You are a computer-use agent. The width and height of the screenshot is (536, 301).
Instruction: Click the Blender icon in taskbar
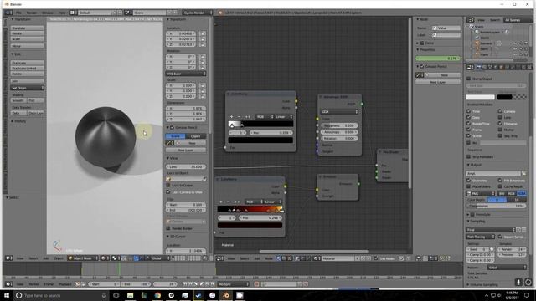point(226,295)
